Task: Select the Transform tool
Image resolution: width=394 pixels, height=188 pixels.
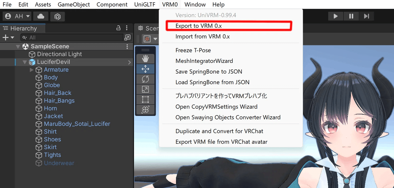Action: [145, 109]
